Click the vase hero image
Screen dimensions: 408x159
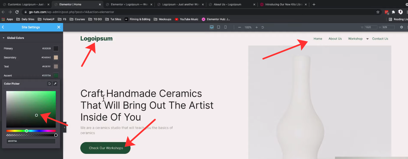(x=320, y=102)
